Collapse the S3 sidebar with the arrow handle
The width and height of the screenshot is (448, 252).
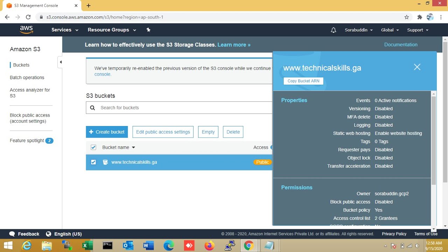point(60,62)
